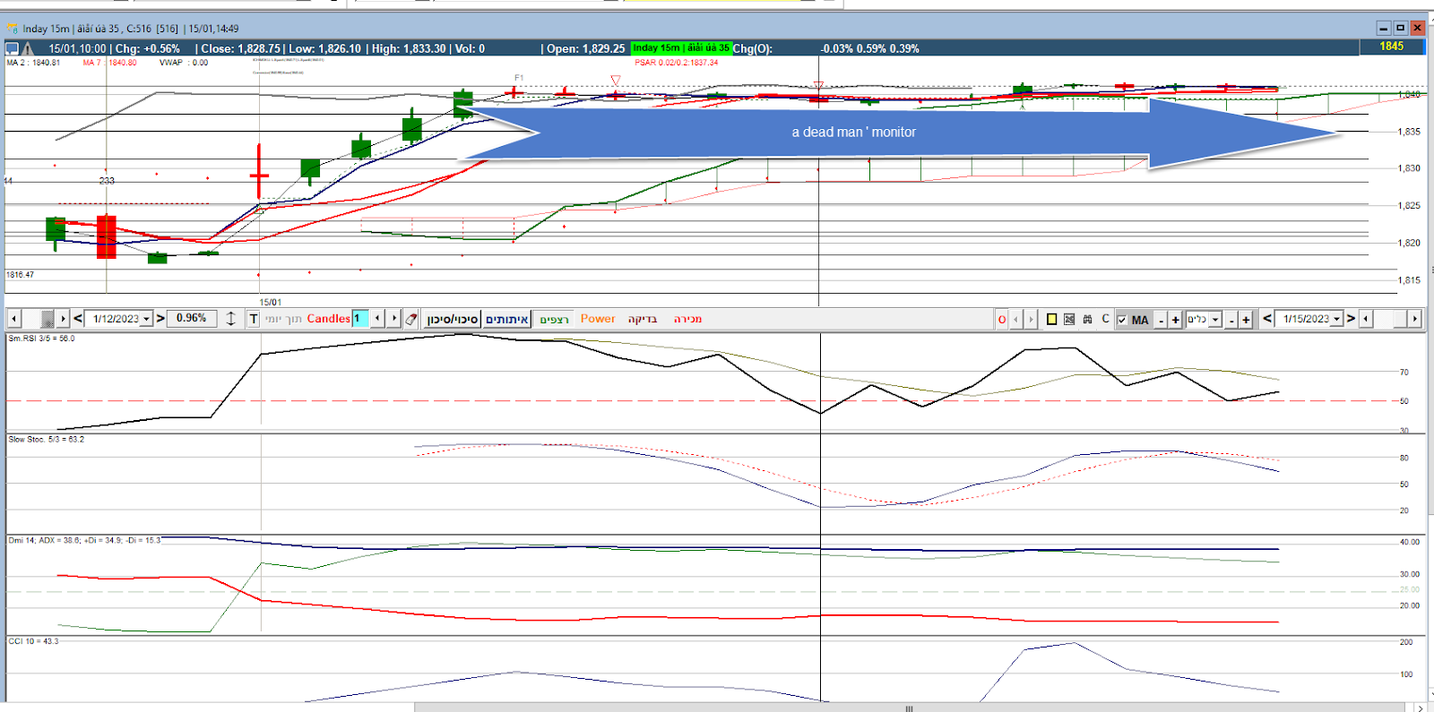Click the eraser tool icon
1434x712 pixels.
coord(411,319)
